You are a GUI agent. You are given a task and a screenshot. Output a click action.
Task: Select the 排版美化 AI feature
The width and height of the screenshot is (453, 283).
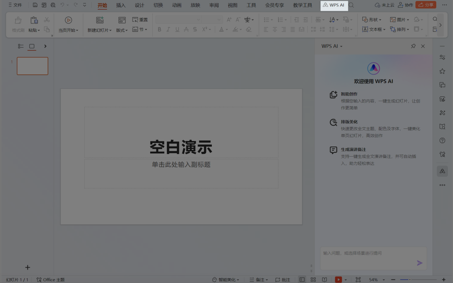point(375,129)
